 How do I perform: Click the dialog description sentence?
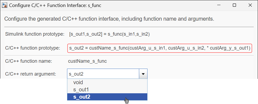tap(109, 19)
